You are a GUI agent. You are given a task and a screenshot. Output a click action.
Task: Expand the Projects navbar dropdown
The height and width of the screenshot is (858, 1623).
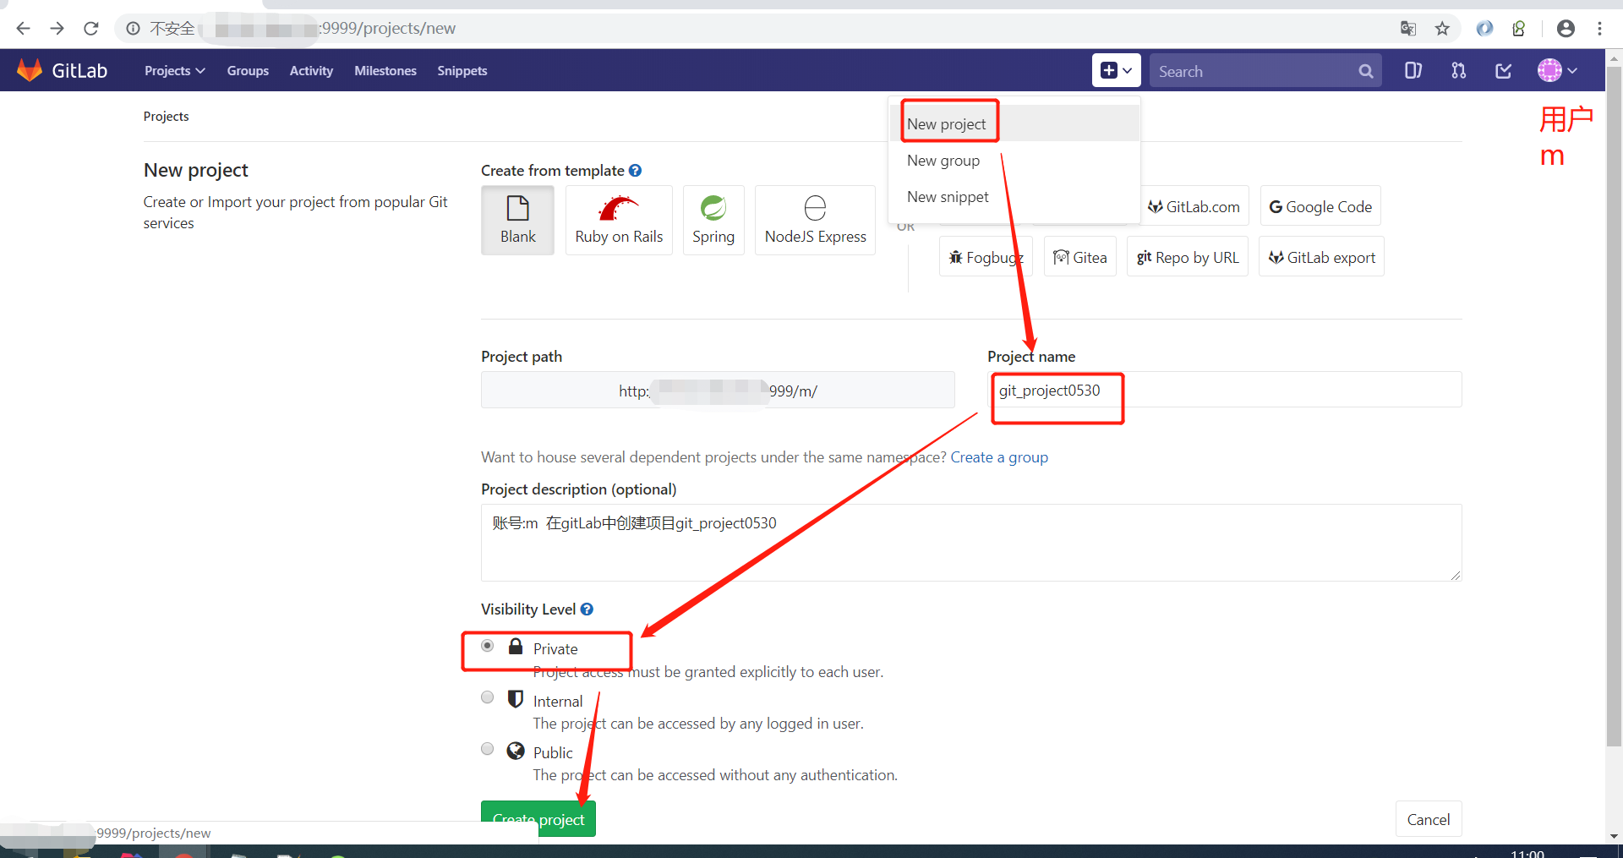pyautogui.click(x=174, y=70)
